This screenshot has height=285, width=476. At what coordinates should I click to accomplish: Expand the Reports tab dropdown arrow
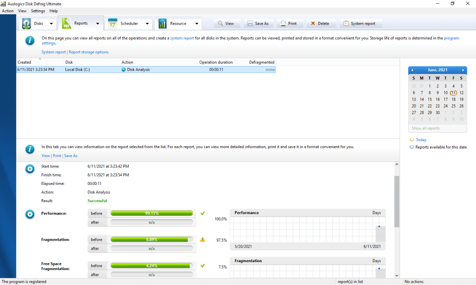pos(98,24)
